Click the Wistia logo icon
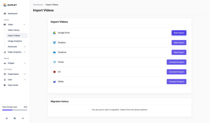 coord(54,82)
